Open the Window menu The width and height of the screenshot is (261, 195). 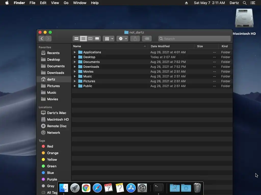point(80,3)
